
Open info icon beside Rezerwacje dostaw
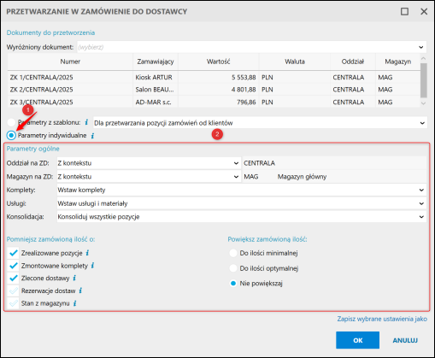pos(80,291)
